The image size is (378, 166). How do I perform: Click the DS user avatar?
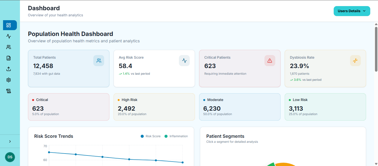coord(10,157)
